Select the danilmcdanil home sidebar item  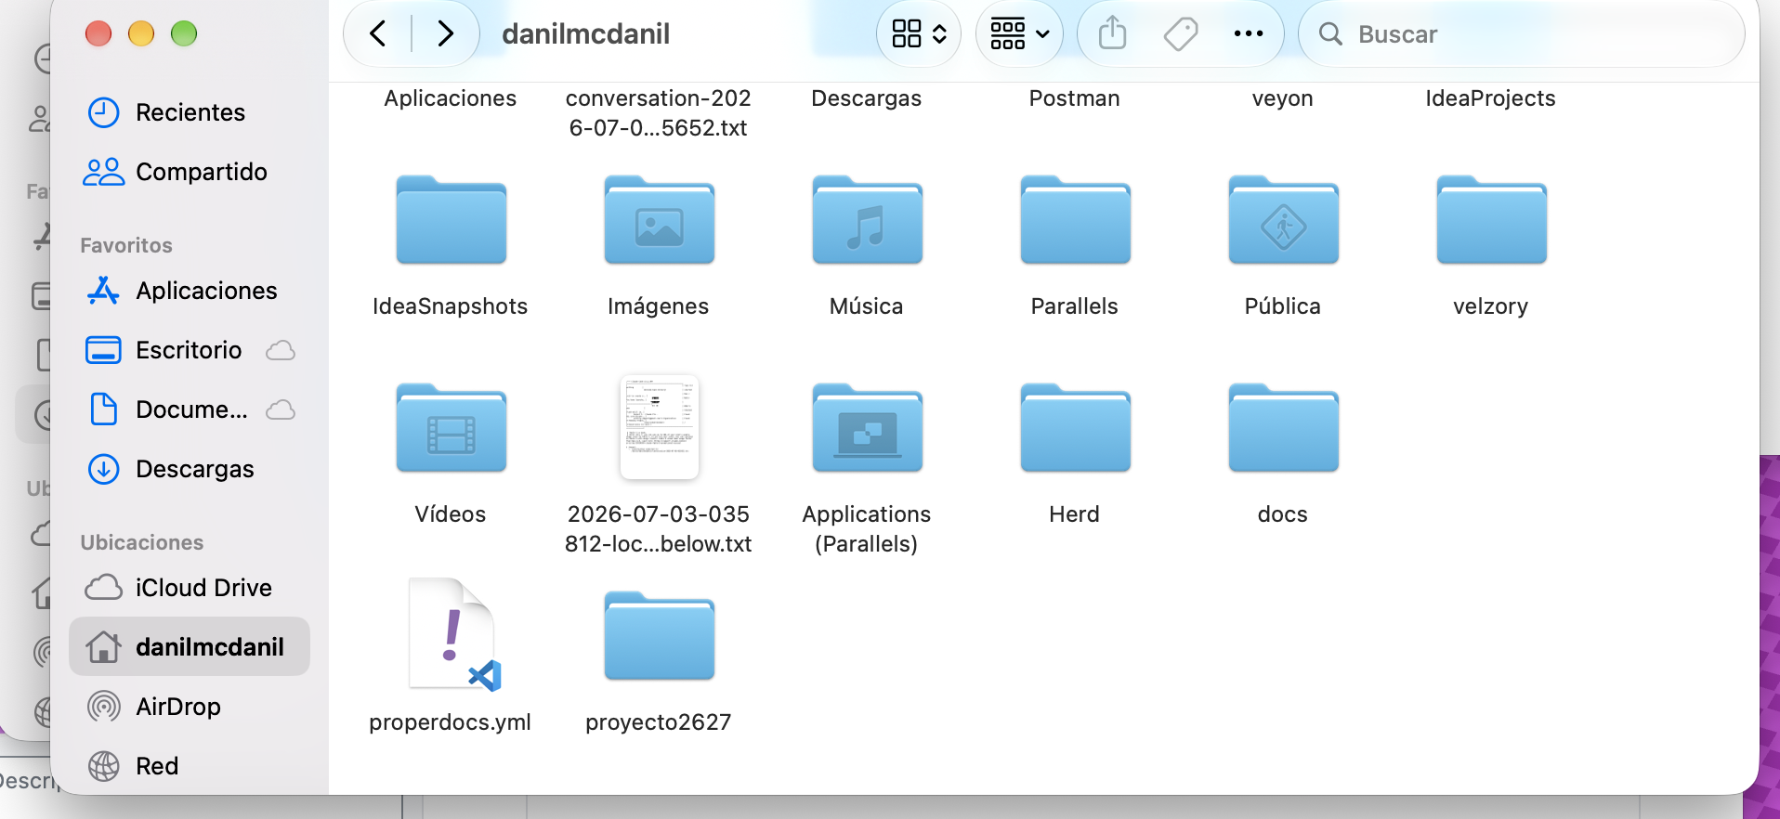click(x=190, y=646)
